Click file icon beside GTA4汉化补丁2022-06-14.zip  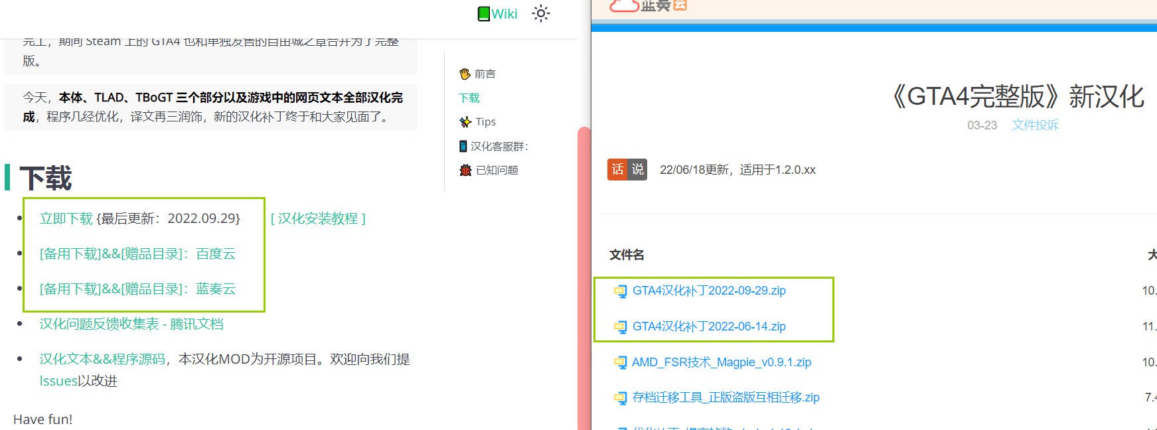point(620,327)
